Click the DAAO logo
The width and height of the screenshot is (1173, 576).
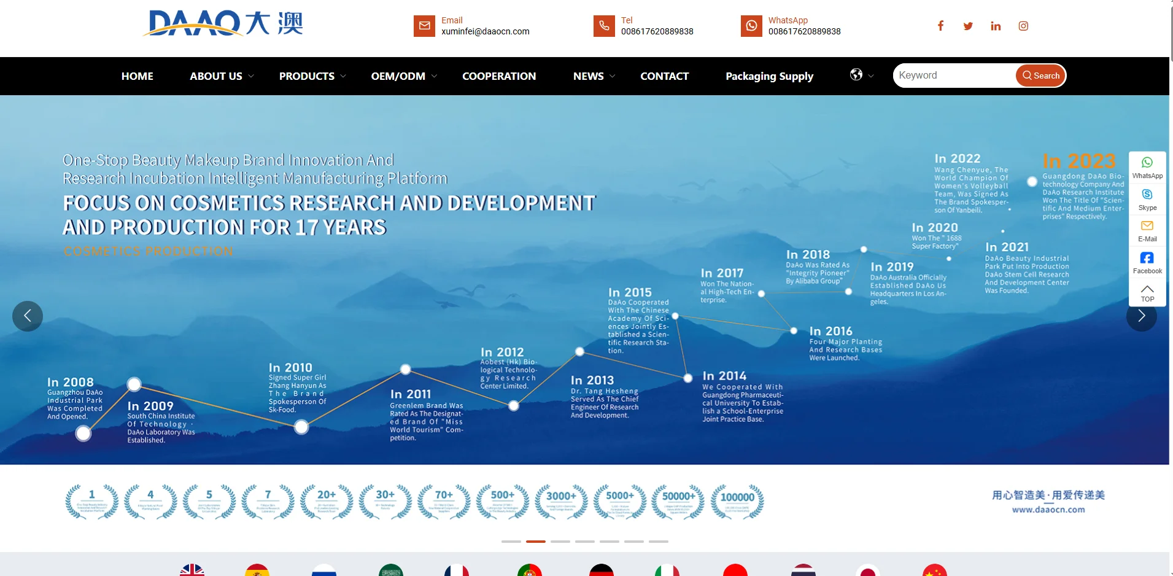[x=223, y=25]
